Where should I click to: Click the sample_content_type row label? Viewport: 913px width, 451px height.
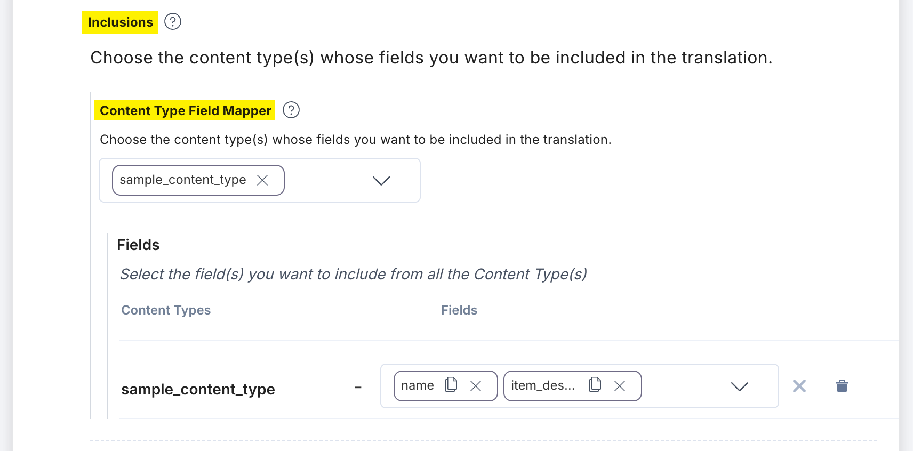198,390
